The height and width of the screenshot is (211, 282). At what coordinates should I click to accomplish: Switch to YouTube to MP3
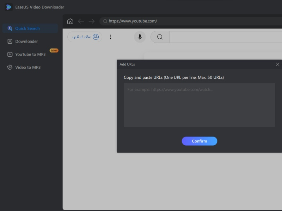tap(30, 55)
